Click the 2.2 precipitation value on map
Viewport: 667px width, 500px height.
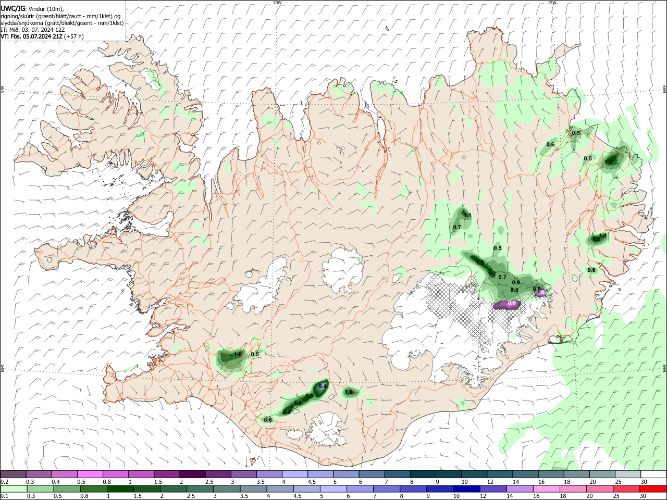point(287,411)
